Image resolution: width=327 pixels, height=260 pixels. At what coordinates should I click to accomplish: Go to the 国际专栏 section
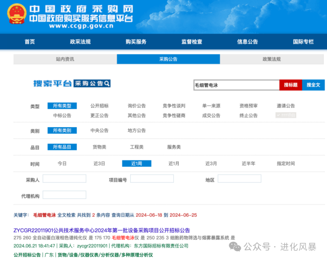pos(303,42)
